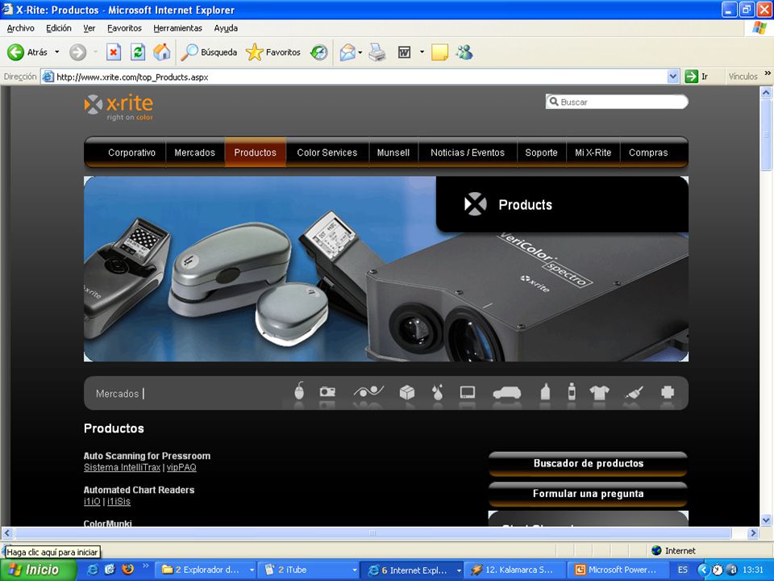Screen dimensions: 774x581
Task: Refresh the page with the green arrows icon
Action: point(138,52)
